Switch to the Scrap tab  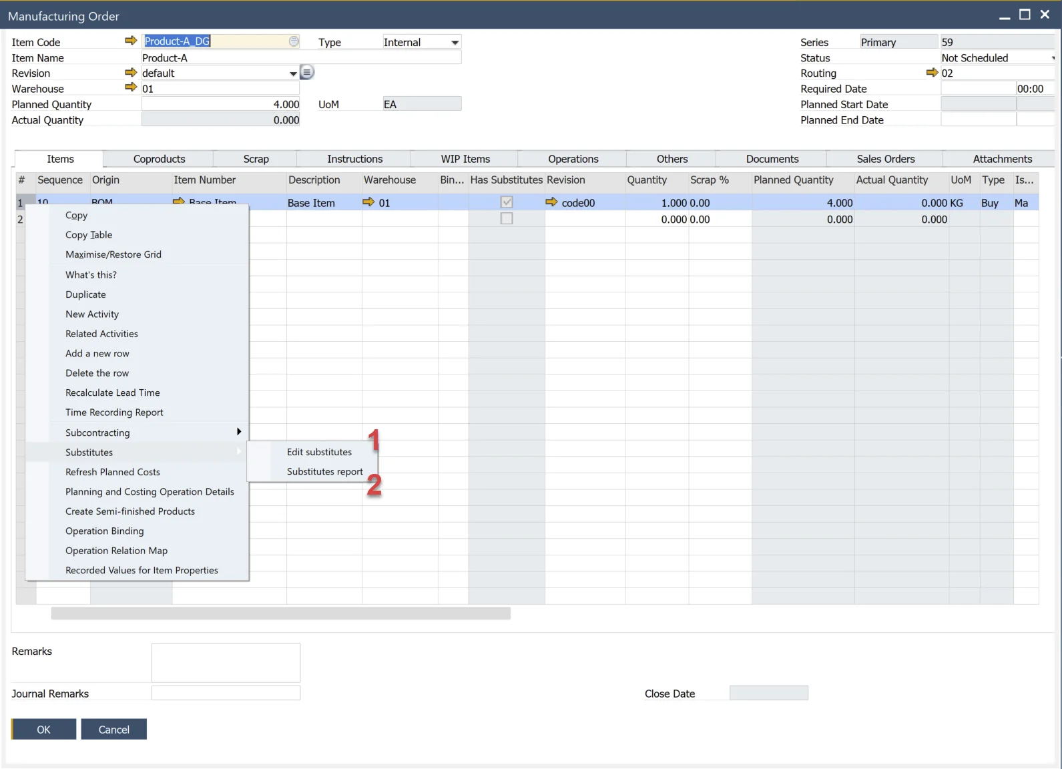pos(256,159)
